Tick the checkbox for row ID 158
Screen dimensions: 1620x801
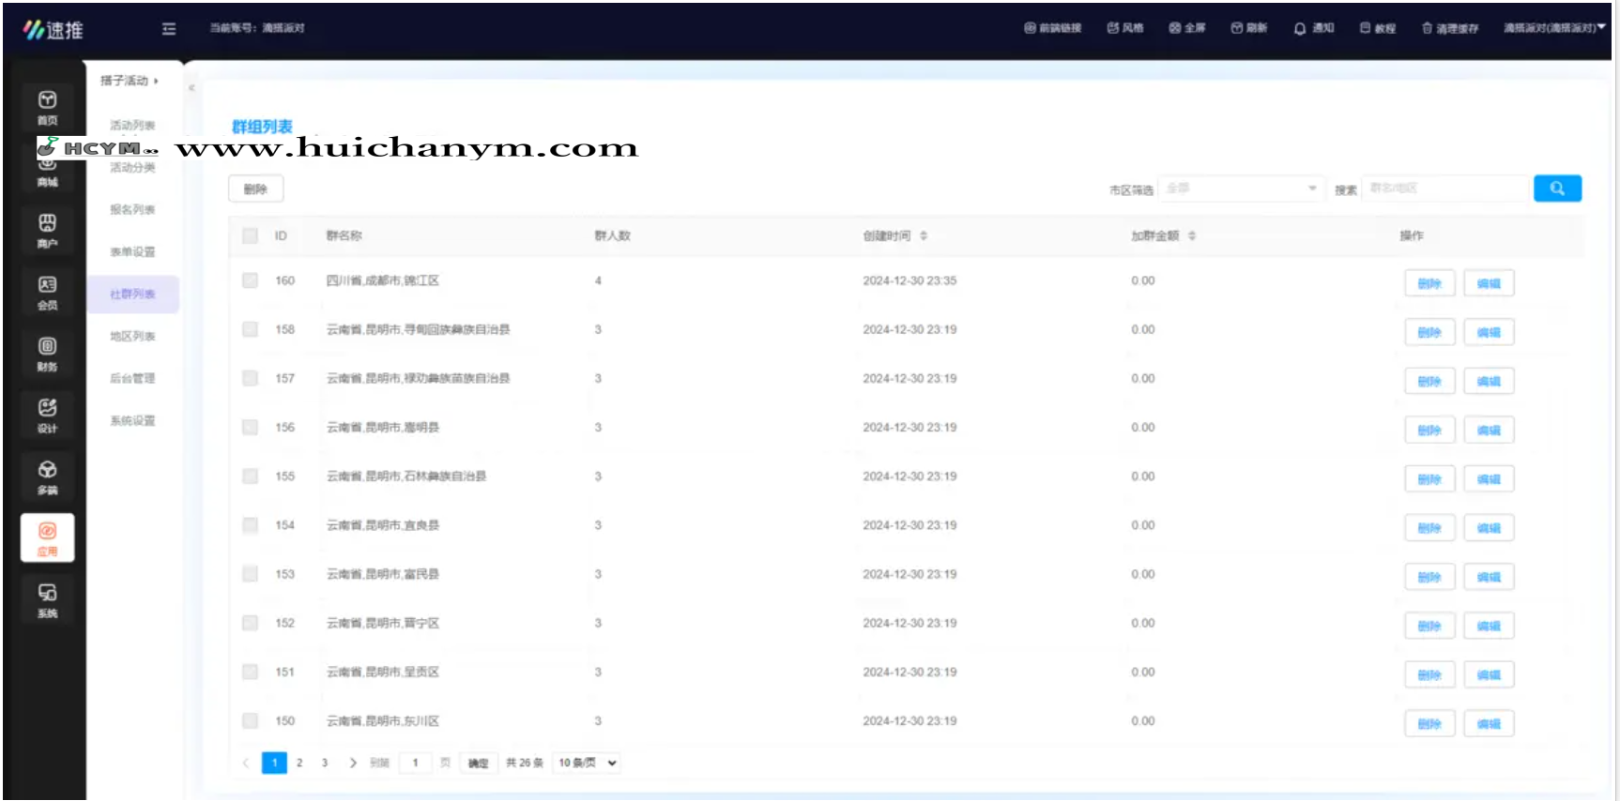pyautogui.click(x=250, y=329)
